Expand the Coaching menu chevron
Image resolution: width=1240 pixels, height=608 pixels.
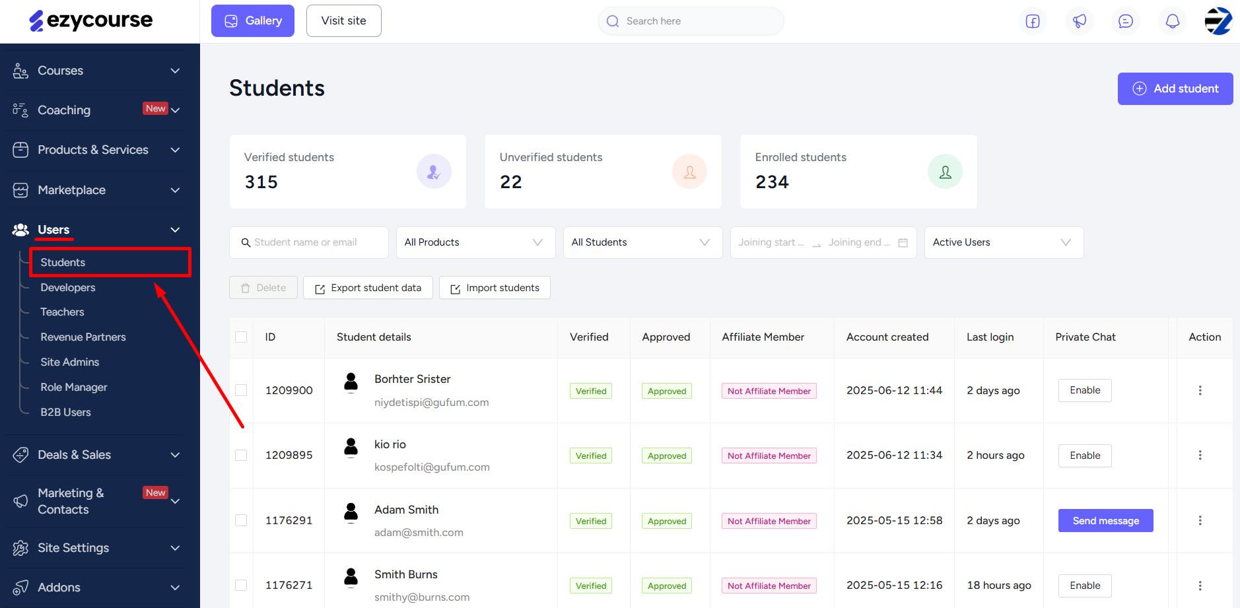point(175,110)
